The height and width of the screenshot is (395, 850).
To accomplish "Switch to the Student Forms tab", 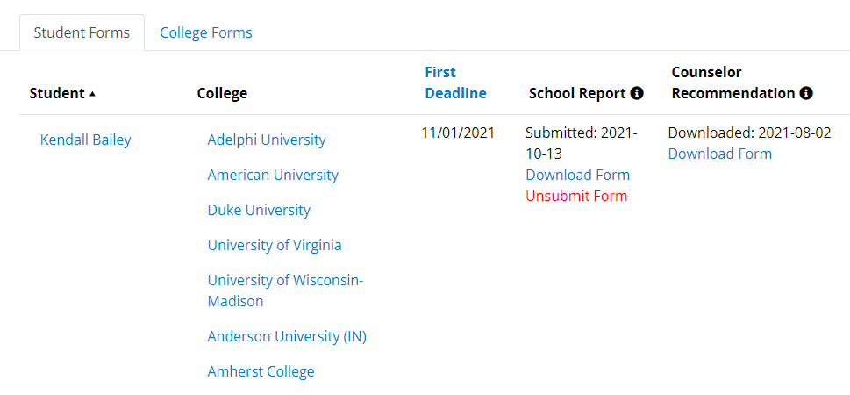I will 82,32.
